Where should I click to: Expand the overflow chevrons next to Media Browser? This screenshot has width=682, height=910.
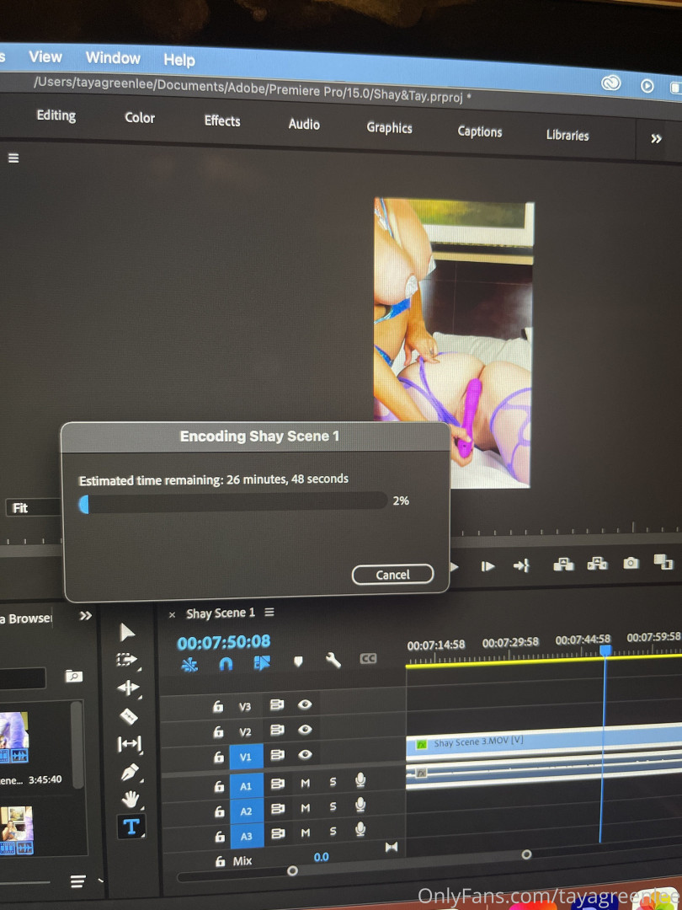85,616
